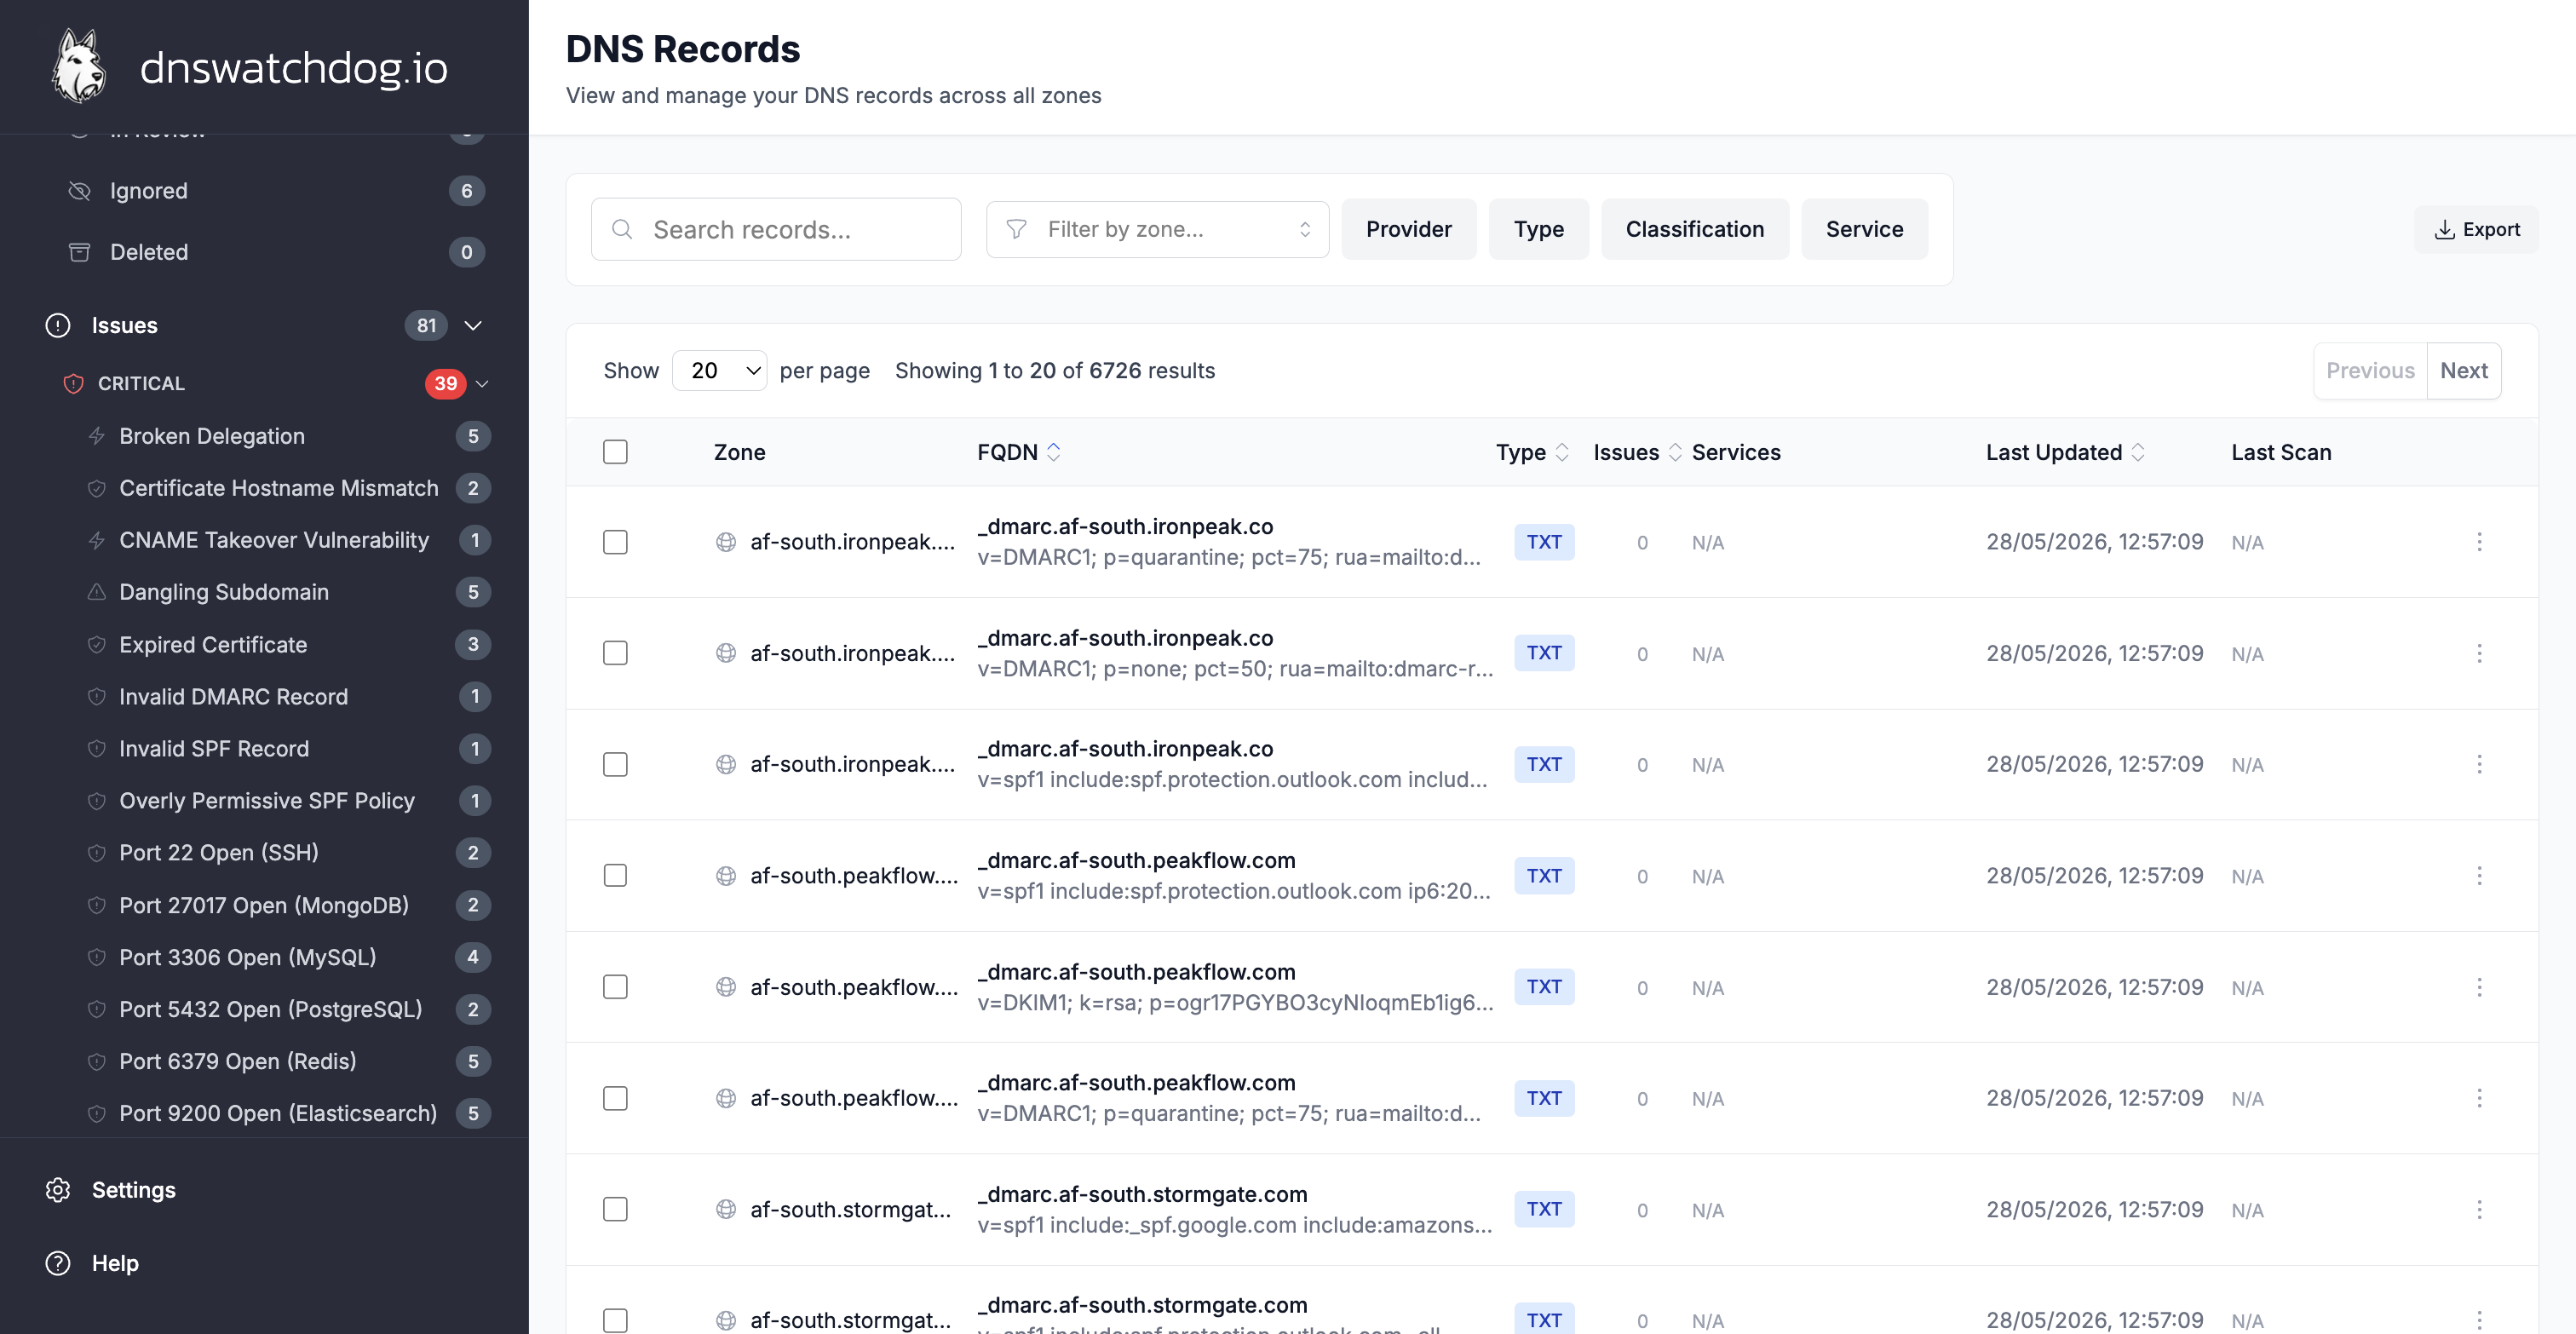The width and height of the screenshot is (2576, 1334).
Task: Open row menu for peakflow ip6 spf1 record
Action: pos(2479,876)
